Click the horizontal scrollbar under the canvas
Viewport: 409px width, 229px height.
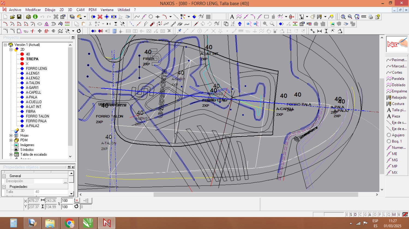coord(255,195)
